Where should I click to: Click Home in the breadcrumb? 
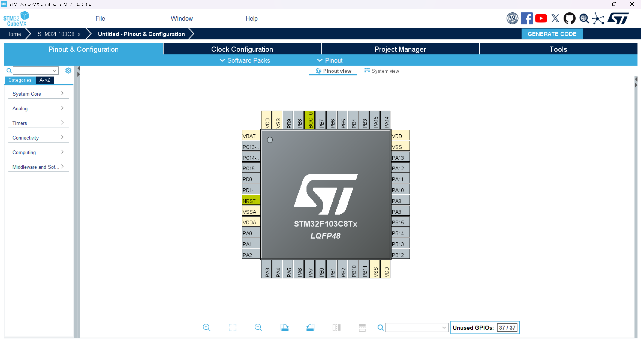click(x=14, y=34)
